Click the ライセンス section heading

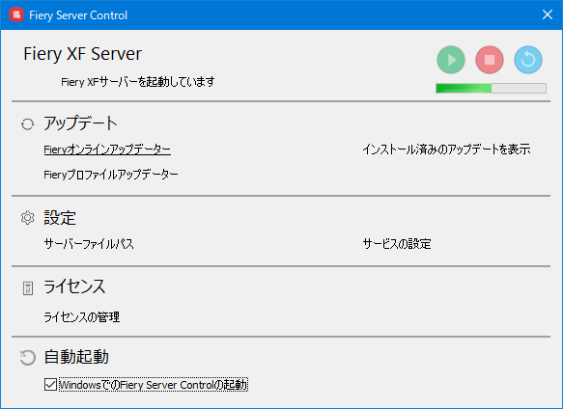[74, 287]
